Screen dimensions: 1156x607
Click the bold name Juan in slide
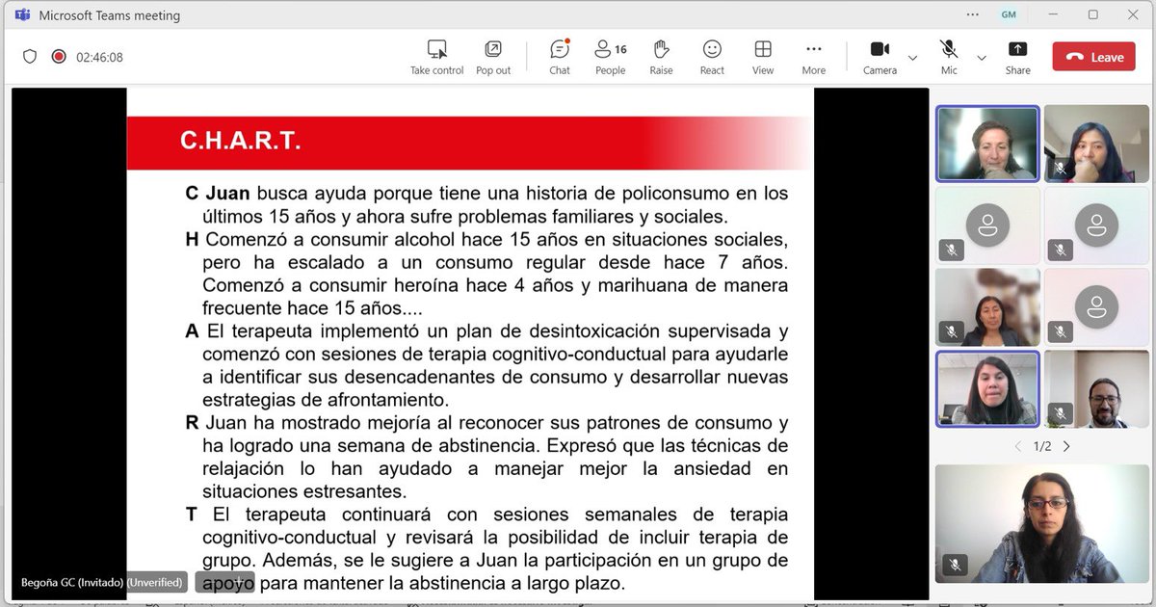pos(227,193)
